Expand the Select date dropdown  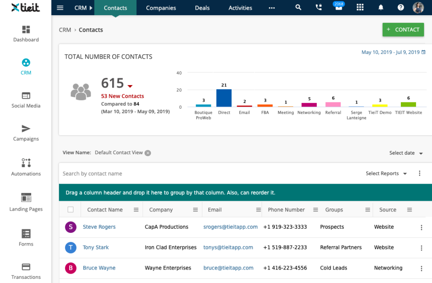406,153
